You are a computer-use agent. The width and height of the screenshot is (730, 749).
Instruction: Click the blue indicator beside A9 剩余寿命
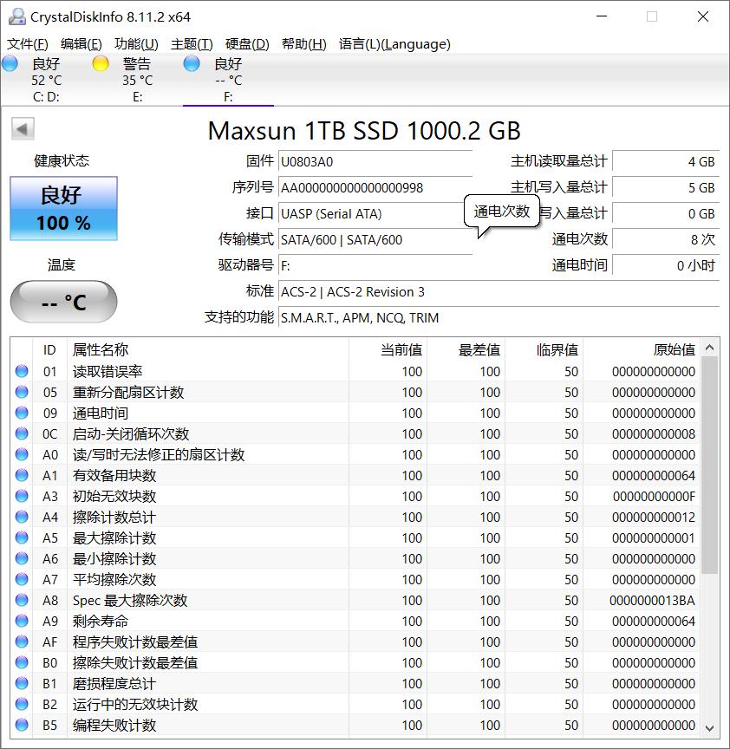(x=21, y=622)
